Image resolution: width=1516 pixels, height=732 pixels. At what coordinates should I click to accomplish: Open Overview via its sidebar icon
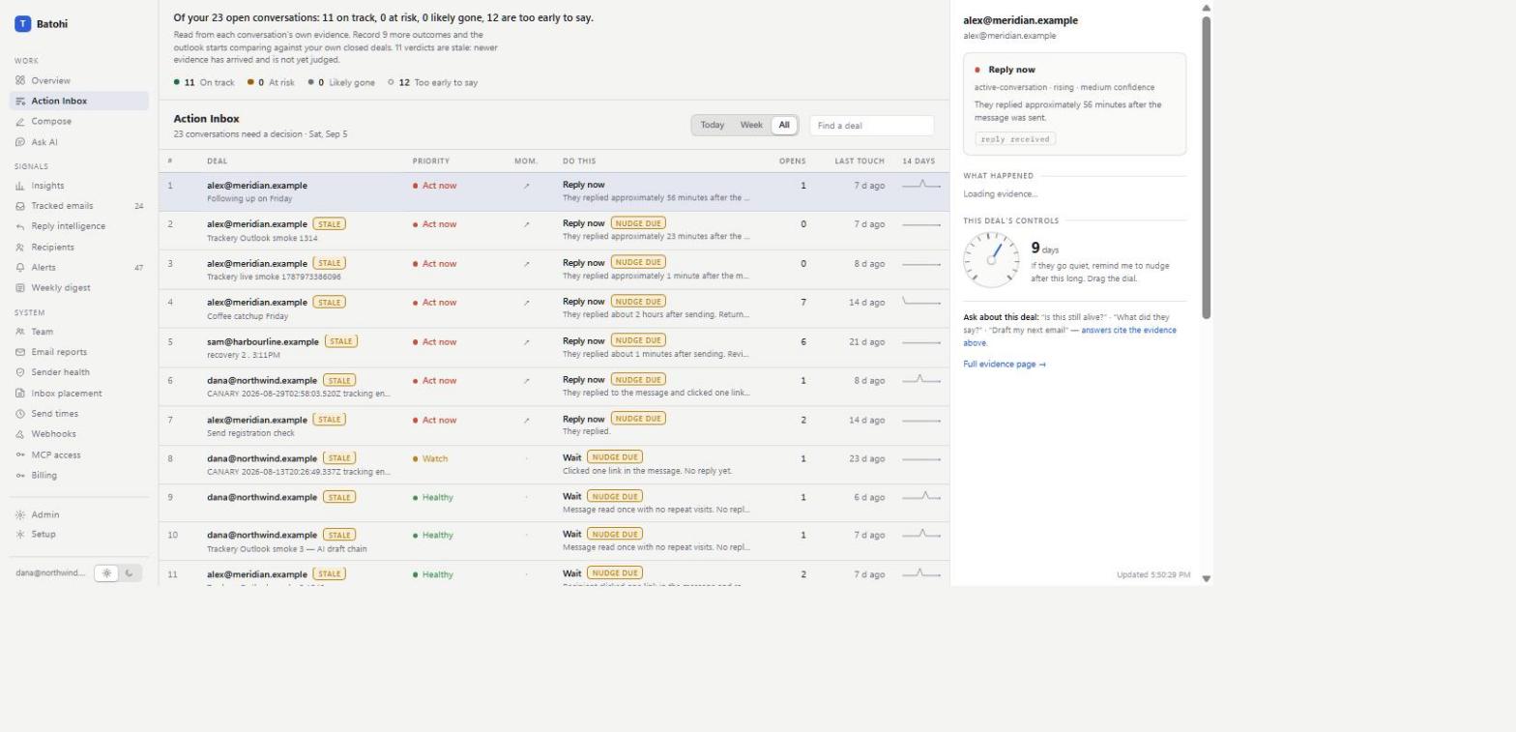click(20, 81)
